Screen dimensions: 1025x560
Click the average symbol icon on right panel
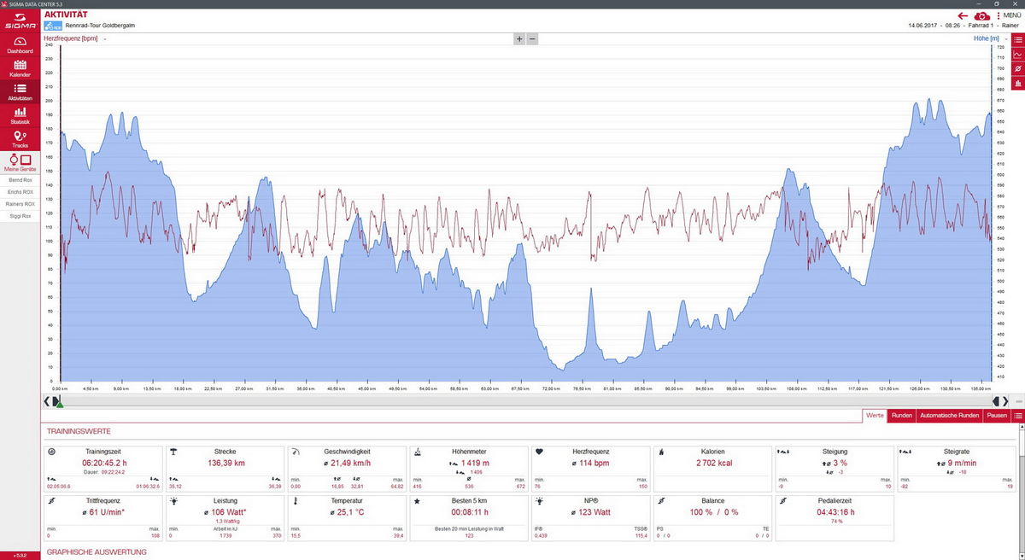[1017, 68]
